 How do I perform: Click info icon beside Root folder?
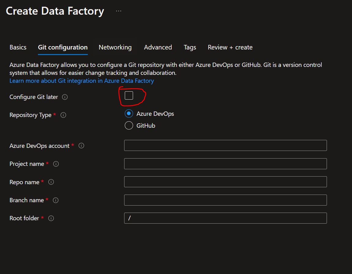[x=51, y=218]
